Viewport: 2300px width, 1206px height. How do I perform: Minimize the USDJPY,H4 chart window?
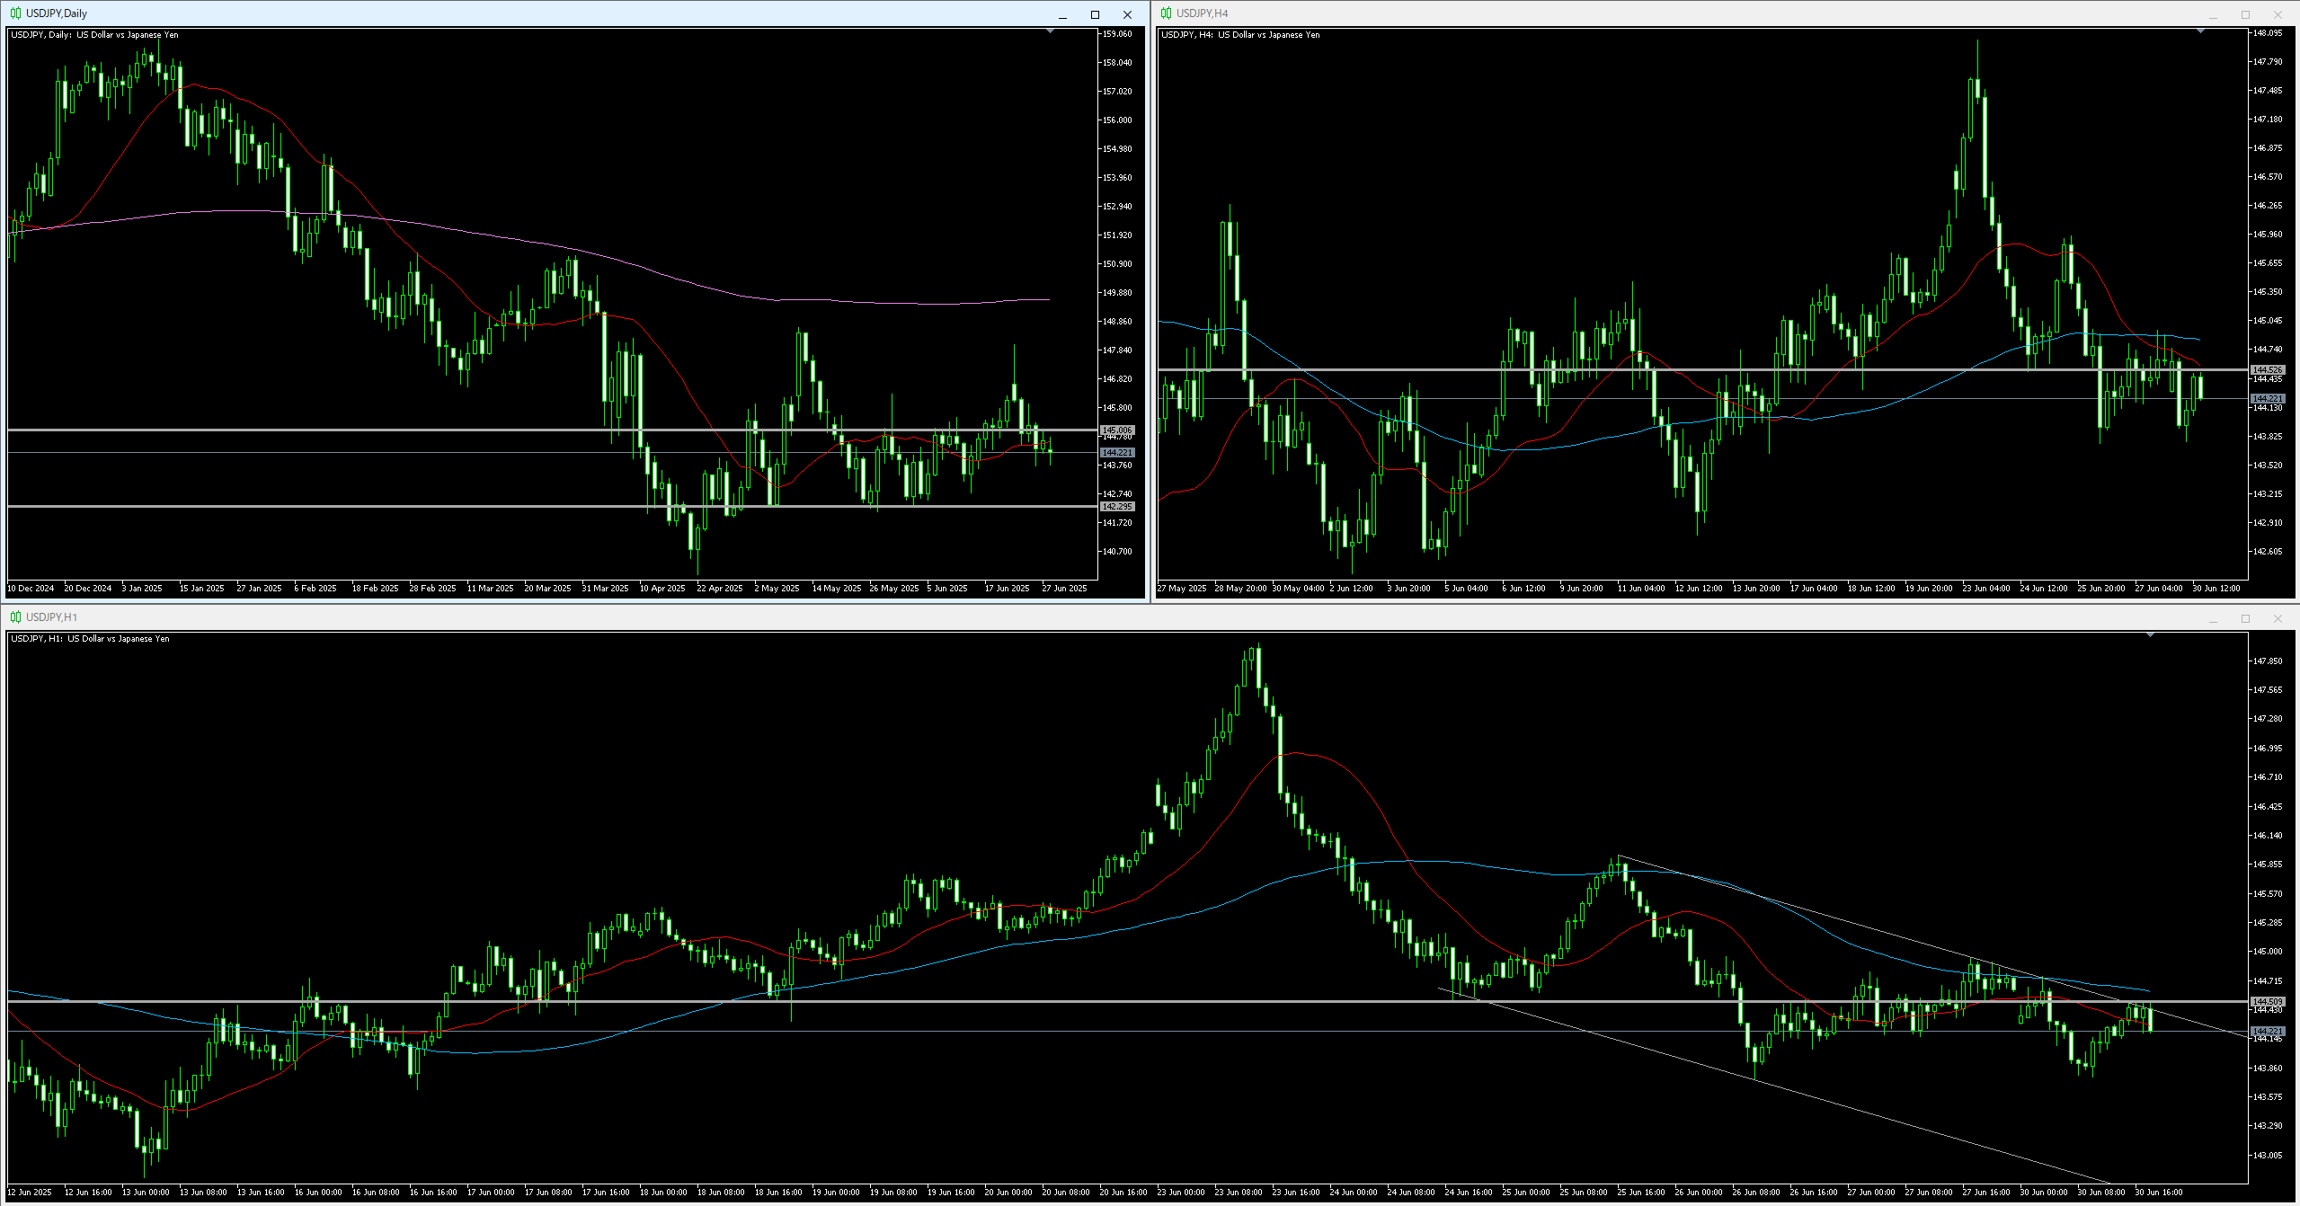pyautogui.click(x=2213, y=14)
